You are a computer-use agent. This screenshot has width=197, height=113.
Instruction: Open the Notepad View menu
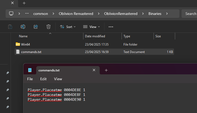(x=58, y=79)
